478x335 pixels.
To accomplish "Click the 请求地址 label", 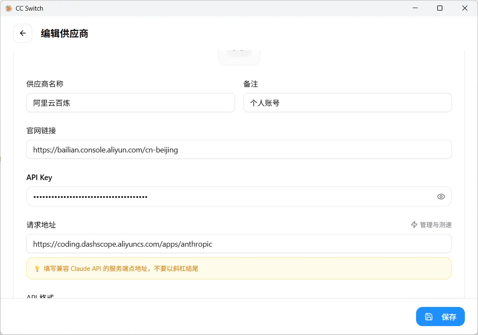I will [x=41, y=225].
